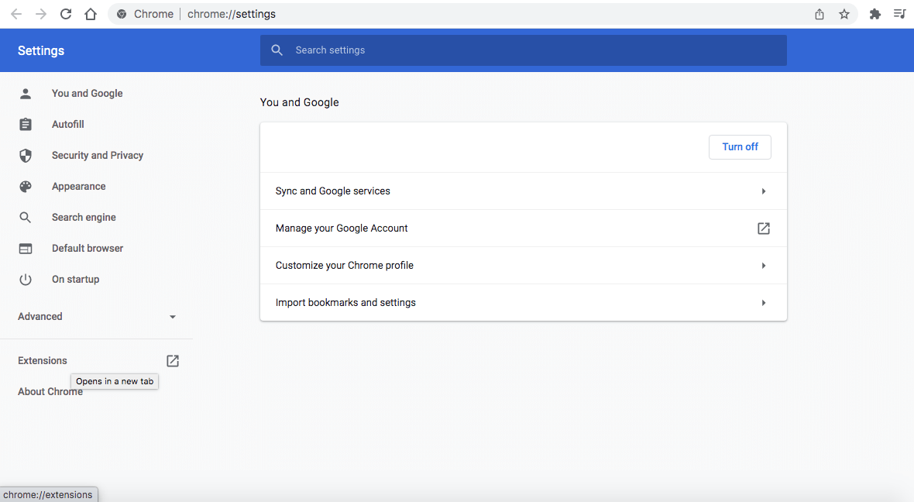This screenshot has height=502, width=914.
Task: Go to the browser home page icon
Action: pyautogui.click(x=91, y=14)
